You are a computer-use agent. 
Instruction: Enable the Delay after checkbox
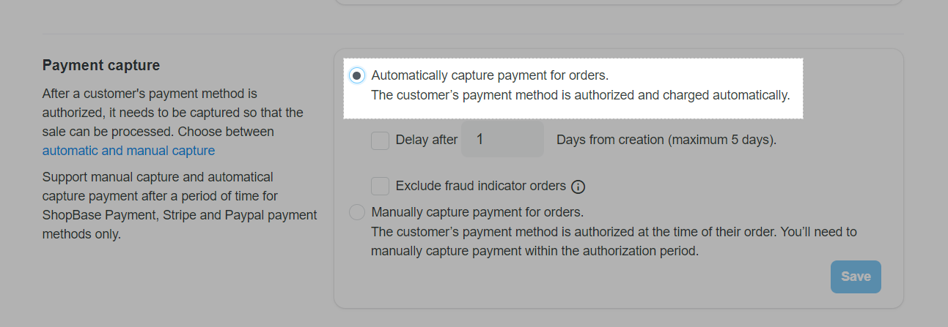380,140
